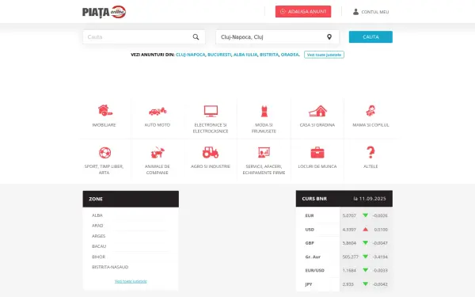Click the Piata Online logo

coord(104,12)
